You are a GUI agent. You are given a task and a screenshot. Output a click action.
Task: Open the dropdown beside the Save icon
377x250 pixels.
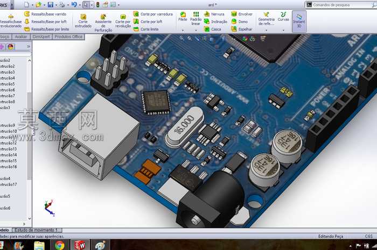[56, 5]
